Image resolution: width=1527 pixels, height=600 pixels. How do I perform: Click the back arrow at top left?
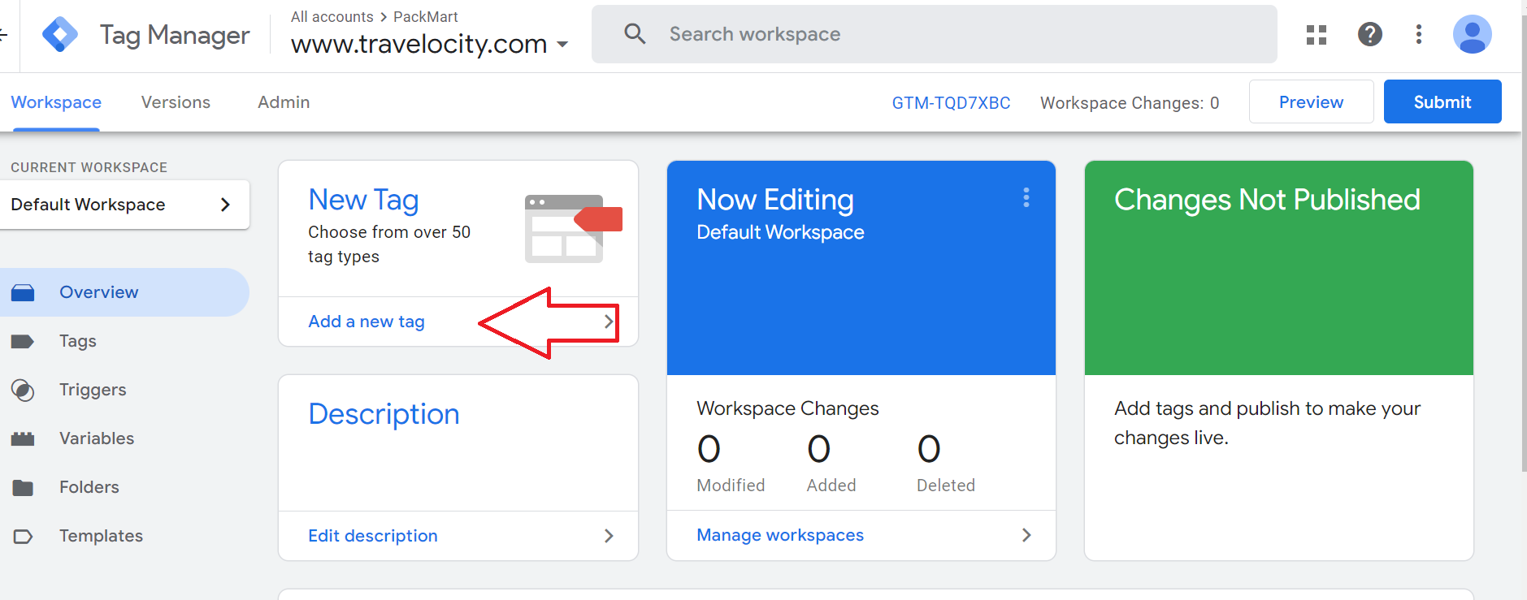pos(3,34)
